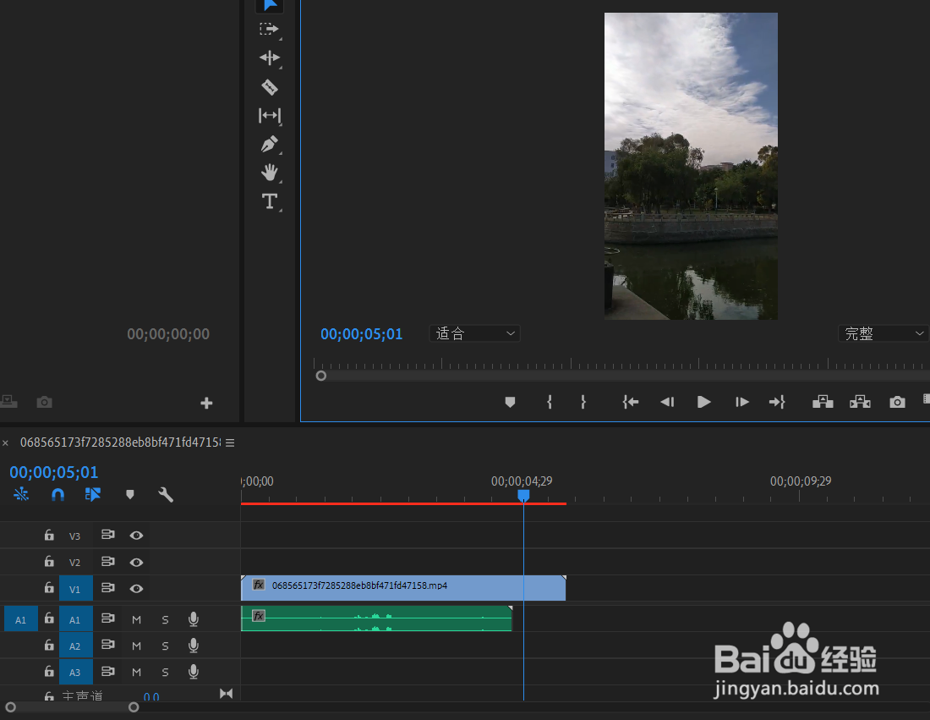This screenshot has width=930, height=720.
Task: Click Program Monitor scrub bar handle
Action: coord(321,376)
